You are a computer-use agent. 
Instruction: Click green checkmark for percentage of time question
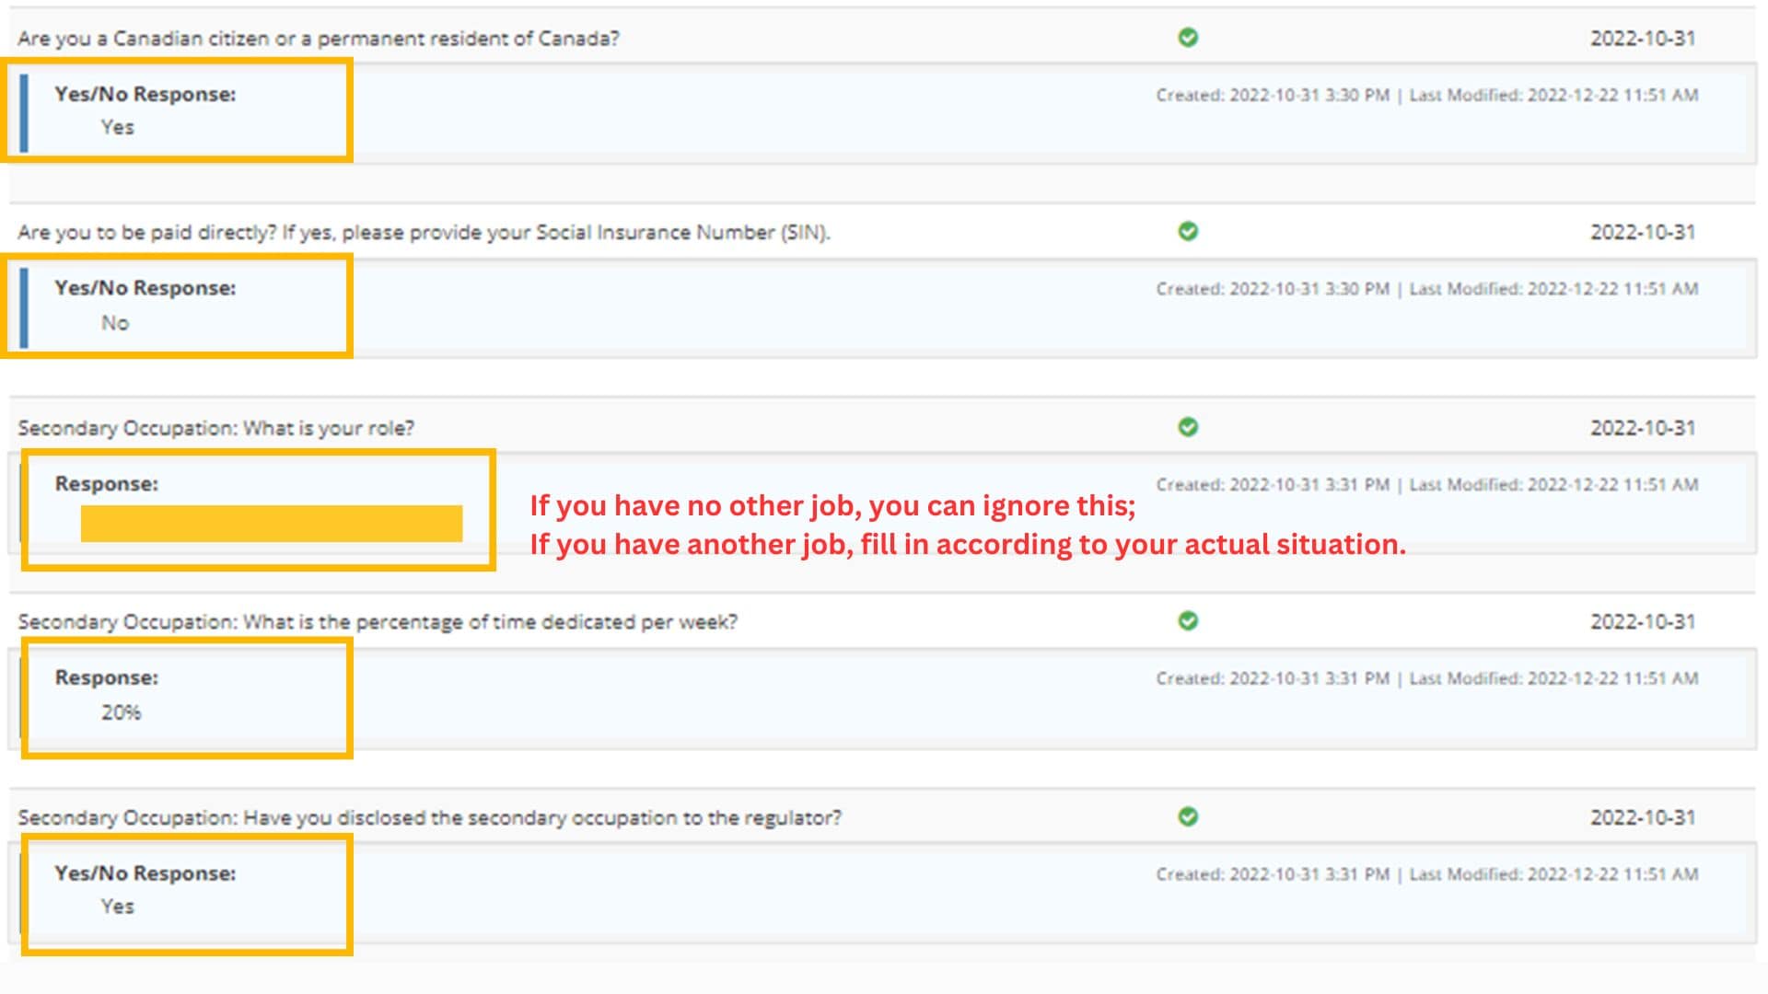pyautogui.click(x=1188, y=621)
